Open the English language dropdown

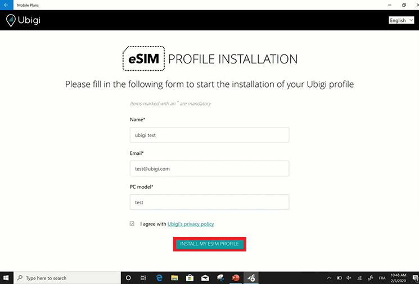tap(402, 20)
